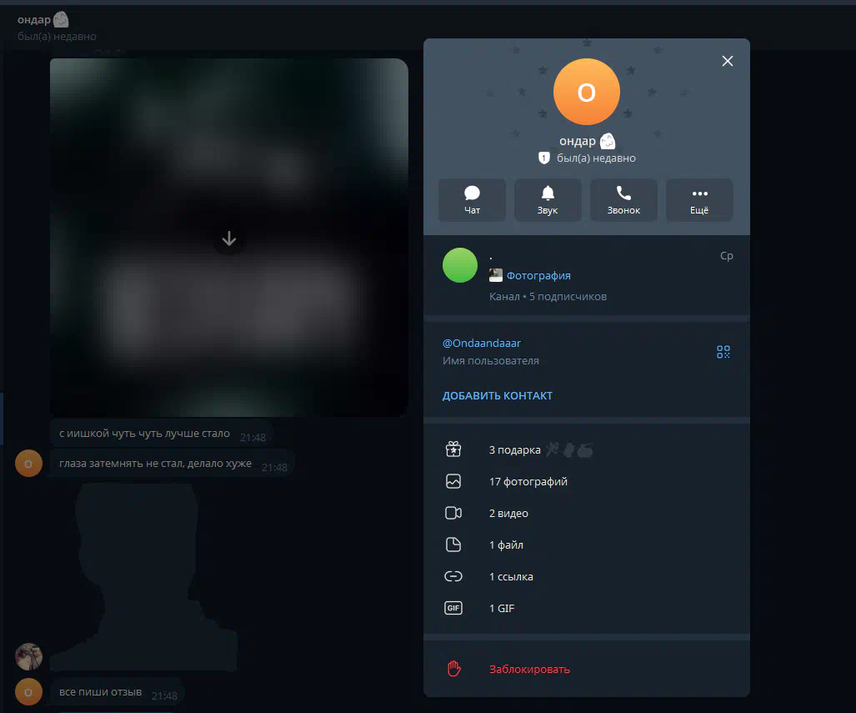The height and width of the screenshot is (713, 856).
Task: Open chat via the Чат button
Action: tap(472, 200)
